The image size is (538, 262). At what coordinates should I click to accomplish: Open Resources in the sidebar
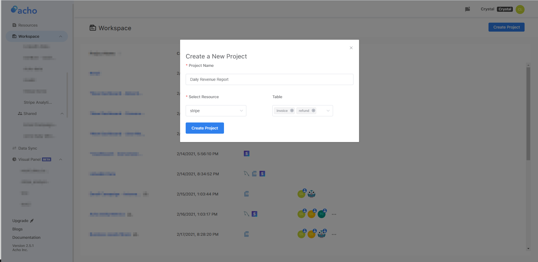[25, 25]
